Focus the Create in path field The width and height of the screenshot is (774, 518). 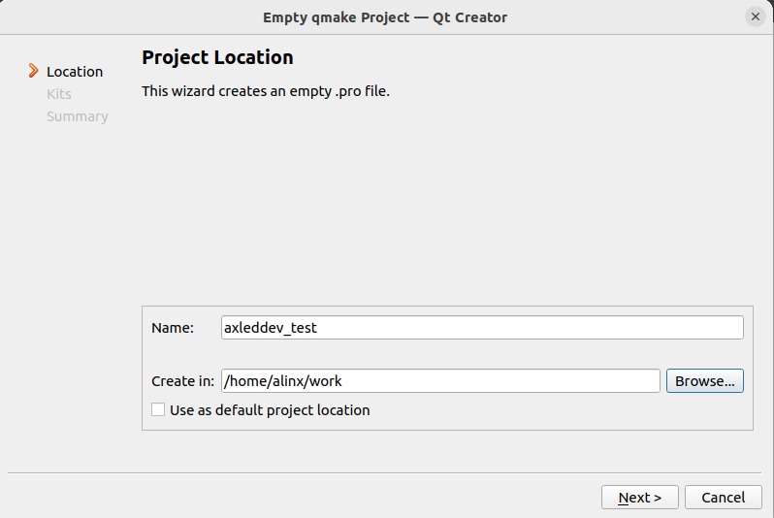coord(440,380)
